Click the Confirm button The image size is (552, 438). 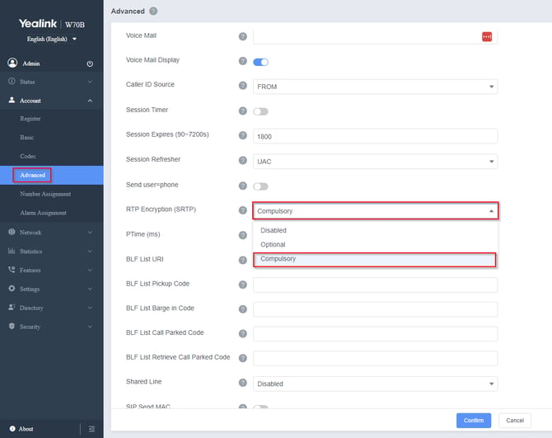(474, 421)
